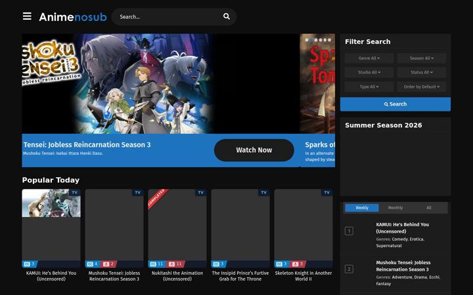Screen dimensions: 473x295
Task: Open Nukitashi the Animation card
Action: click(177, 228)
